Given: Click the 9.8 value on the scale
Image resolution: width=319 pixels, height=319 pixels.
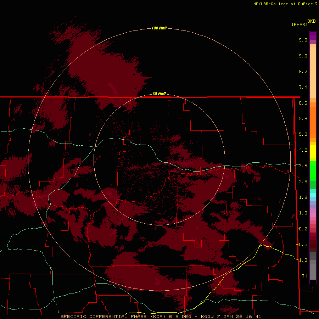Looking at the screenshot, I should (303, 40).
